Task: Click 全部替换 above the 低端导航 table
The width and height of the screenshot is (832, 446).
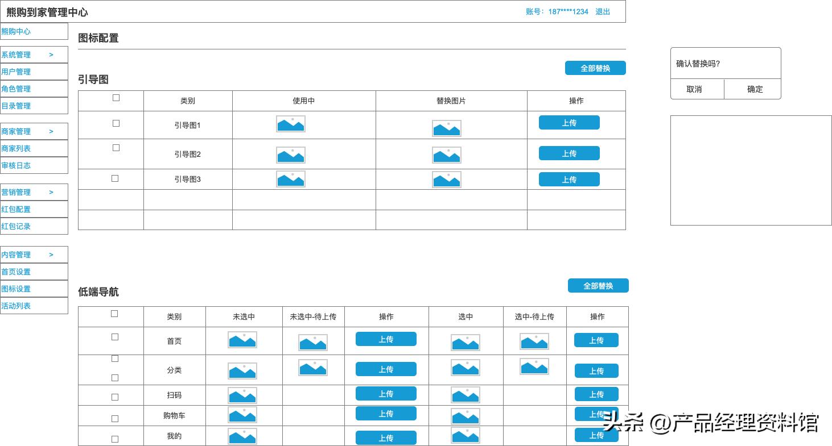Action: click(598, 285)
